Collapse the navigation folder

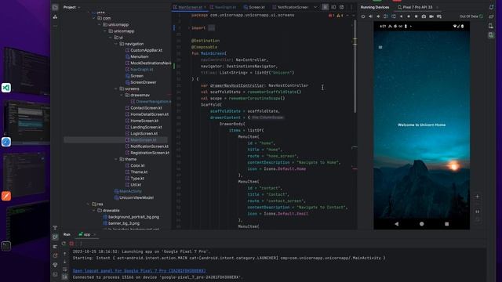(x=116, y=44)
